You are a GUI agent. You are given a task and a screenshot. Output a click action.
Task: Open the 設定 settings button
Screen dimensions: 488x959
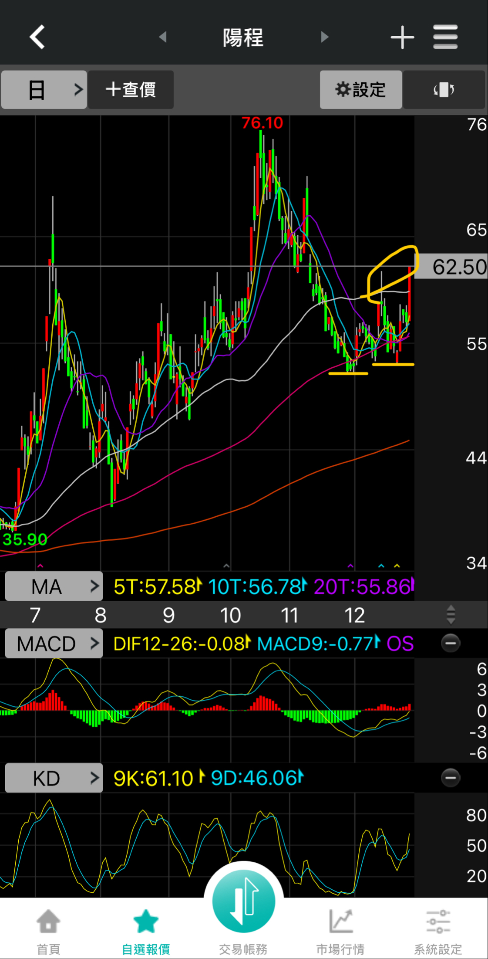click(360, 90)
